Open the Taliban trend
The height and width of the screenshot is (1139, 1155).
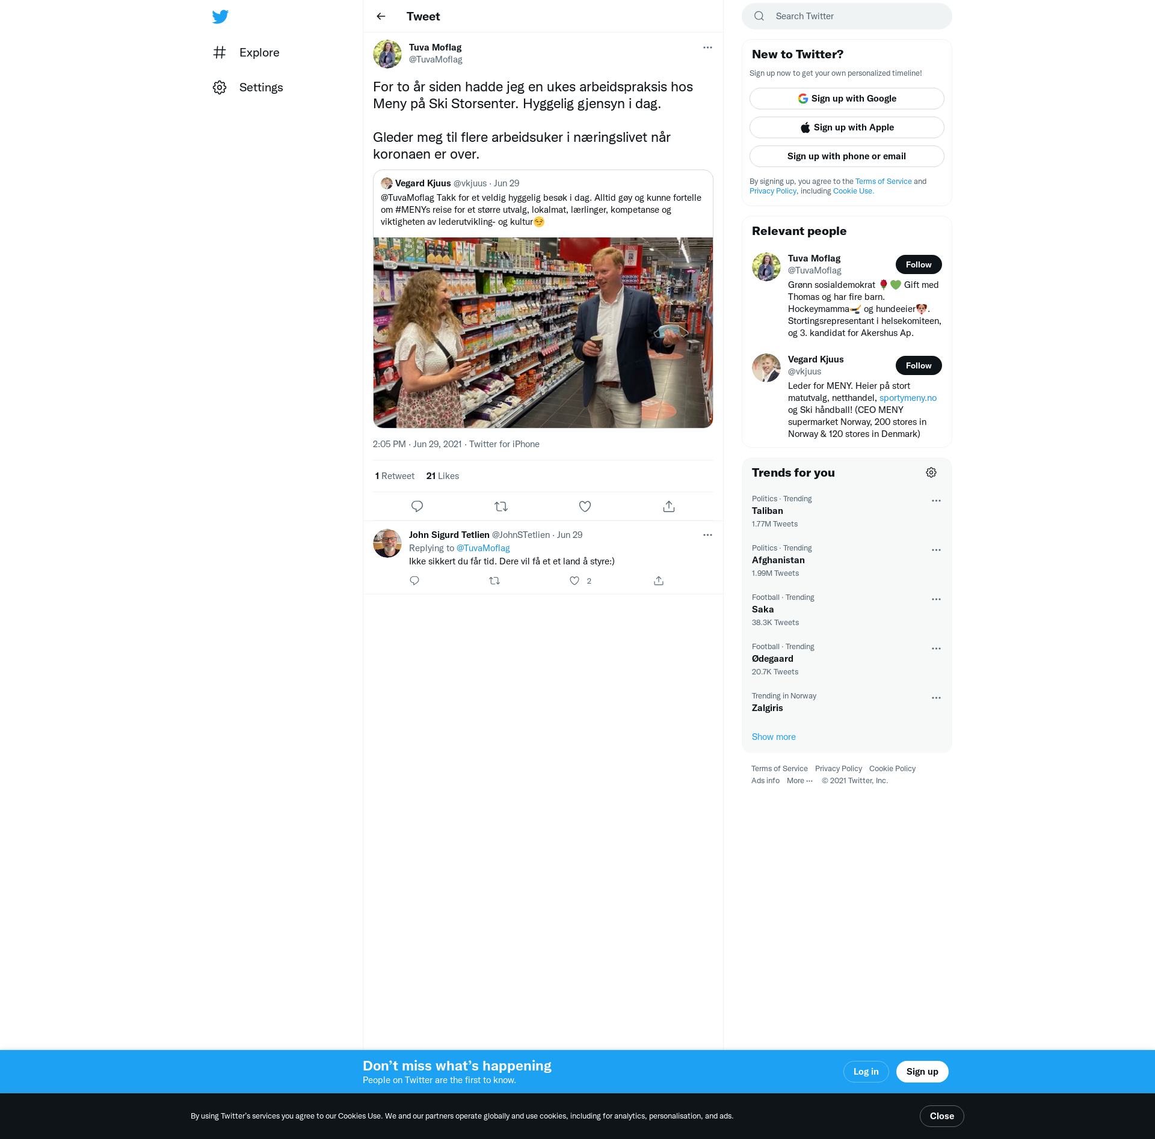pos(847,511)
